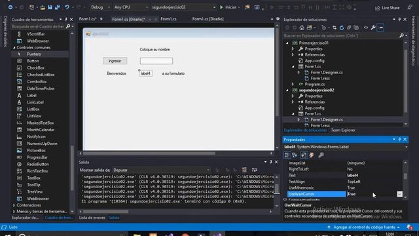Pick ProgressBar in the toolbox

[37, 157]
